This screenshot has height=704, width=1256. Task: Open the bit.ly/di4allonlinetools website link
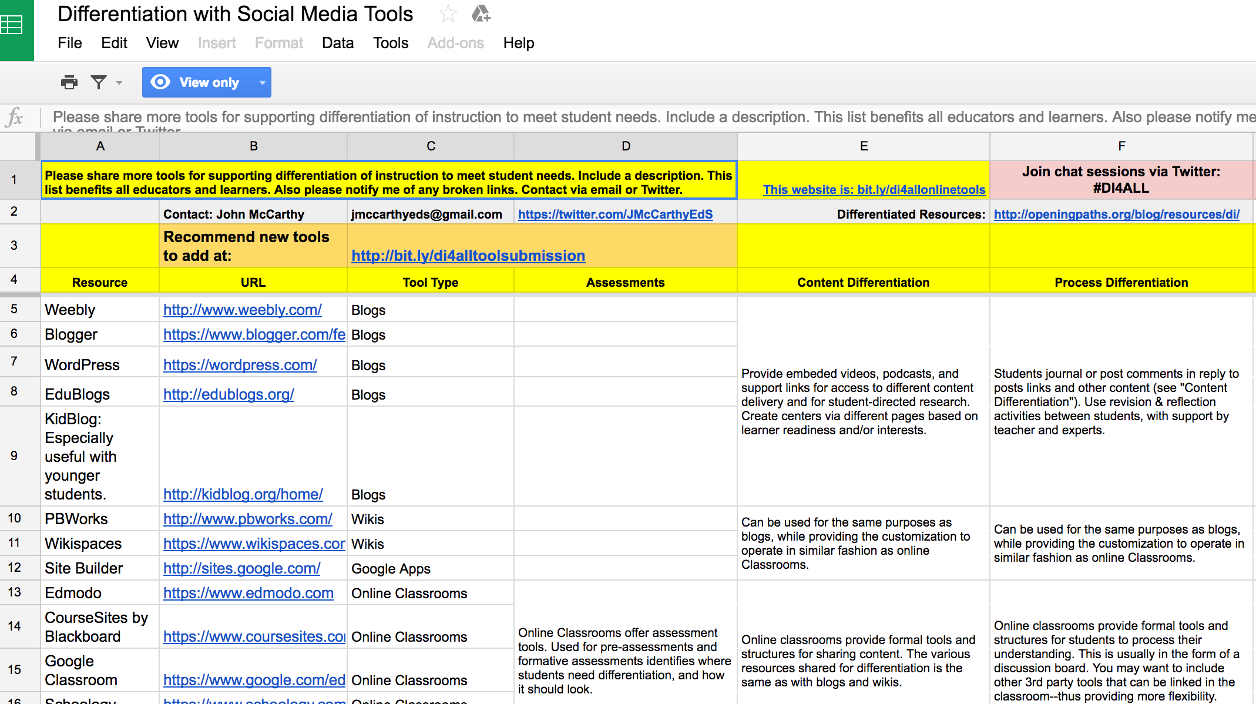pyautogui.click(x=874, y=190)
